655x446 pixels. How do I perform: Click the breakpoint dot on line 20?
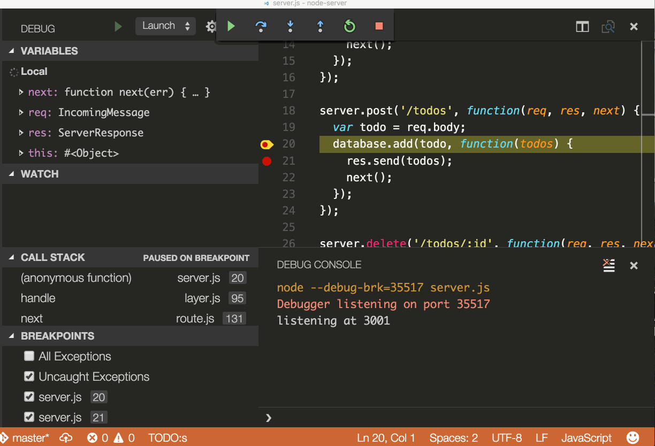(x=266, y=144)
